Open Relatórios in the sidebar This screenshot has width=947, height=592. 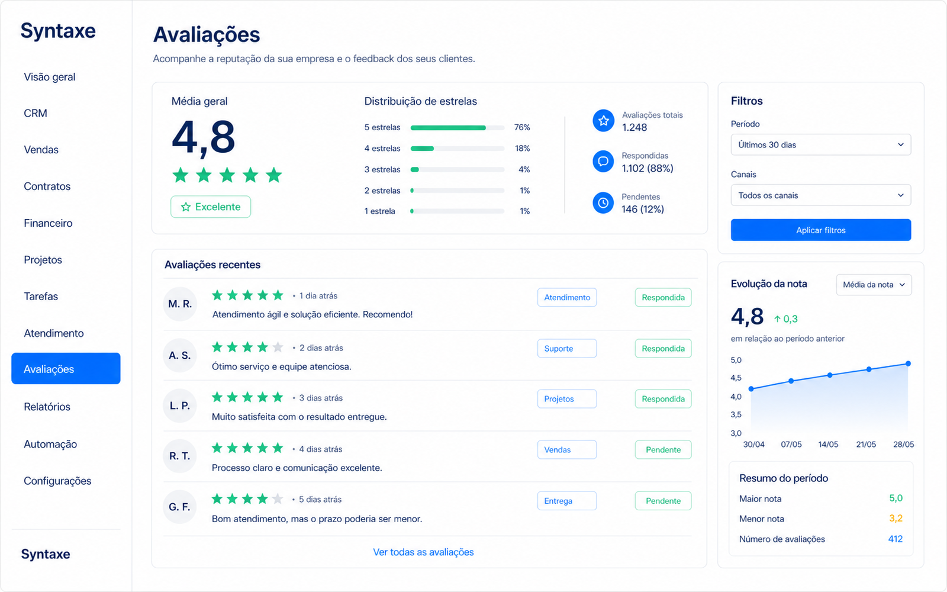[x=47, y=407]
